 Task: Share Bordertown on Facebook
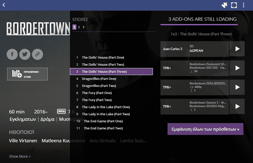coord(12,54)
